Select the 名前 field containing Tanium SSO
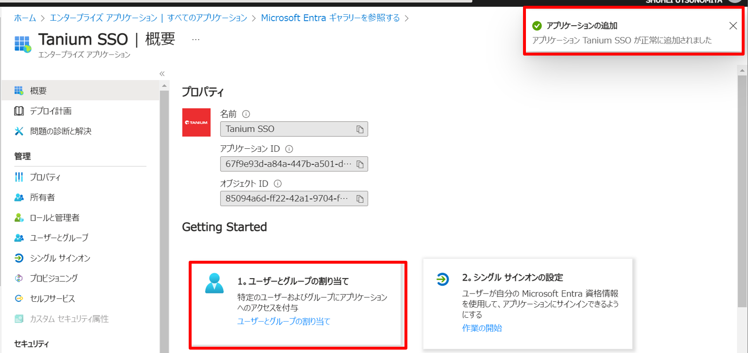748x353 pixels. [294, 129]
